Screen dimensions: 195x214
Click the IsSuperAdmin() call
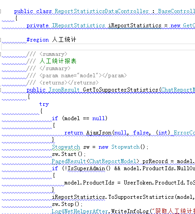click(x=89, y=168)
